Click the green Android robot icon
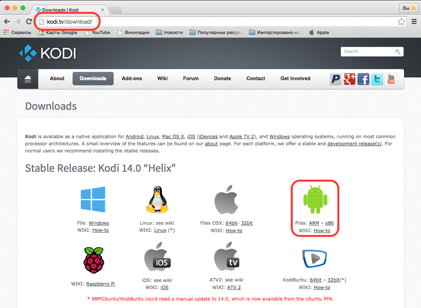The width and height of the screenshot is (421, 308). point(315,199)
